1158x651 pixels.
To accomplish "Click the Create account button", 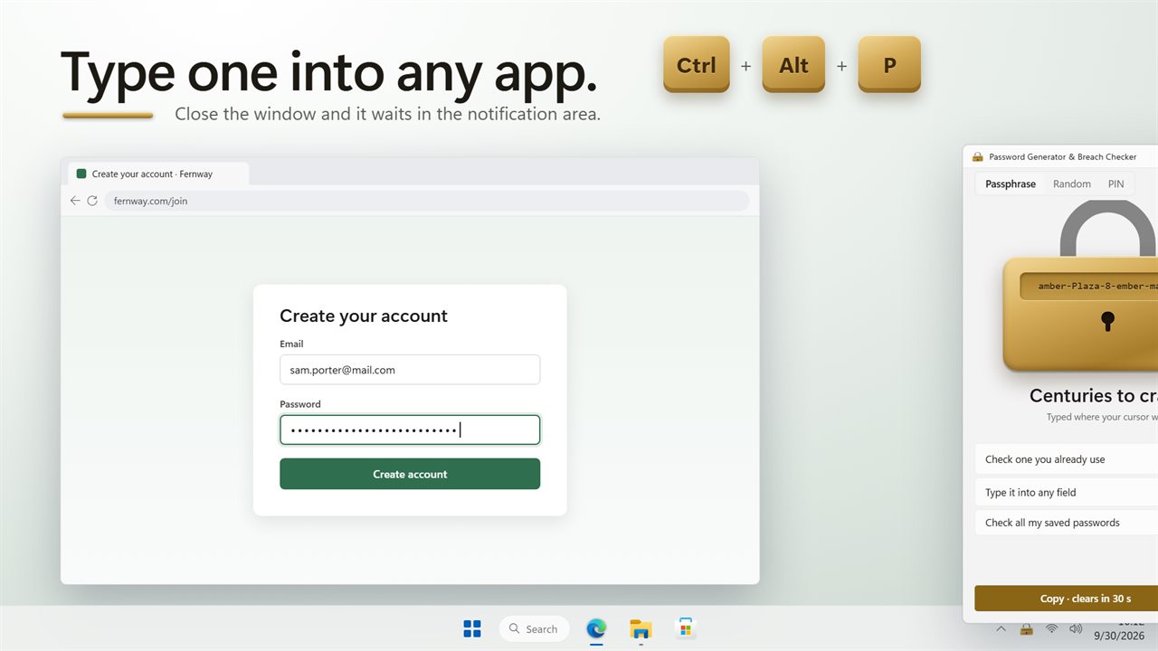I will (410, 474).
